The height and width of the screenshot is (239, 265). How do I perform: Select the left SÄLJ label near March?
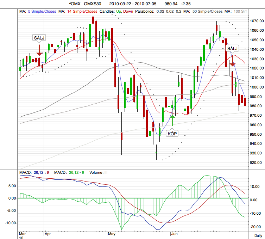click(39, 38)
